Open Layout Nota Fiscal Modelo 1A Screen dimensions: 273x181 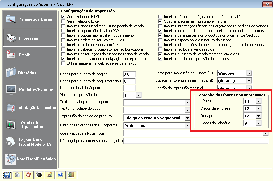point(30,142)
